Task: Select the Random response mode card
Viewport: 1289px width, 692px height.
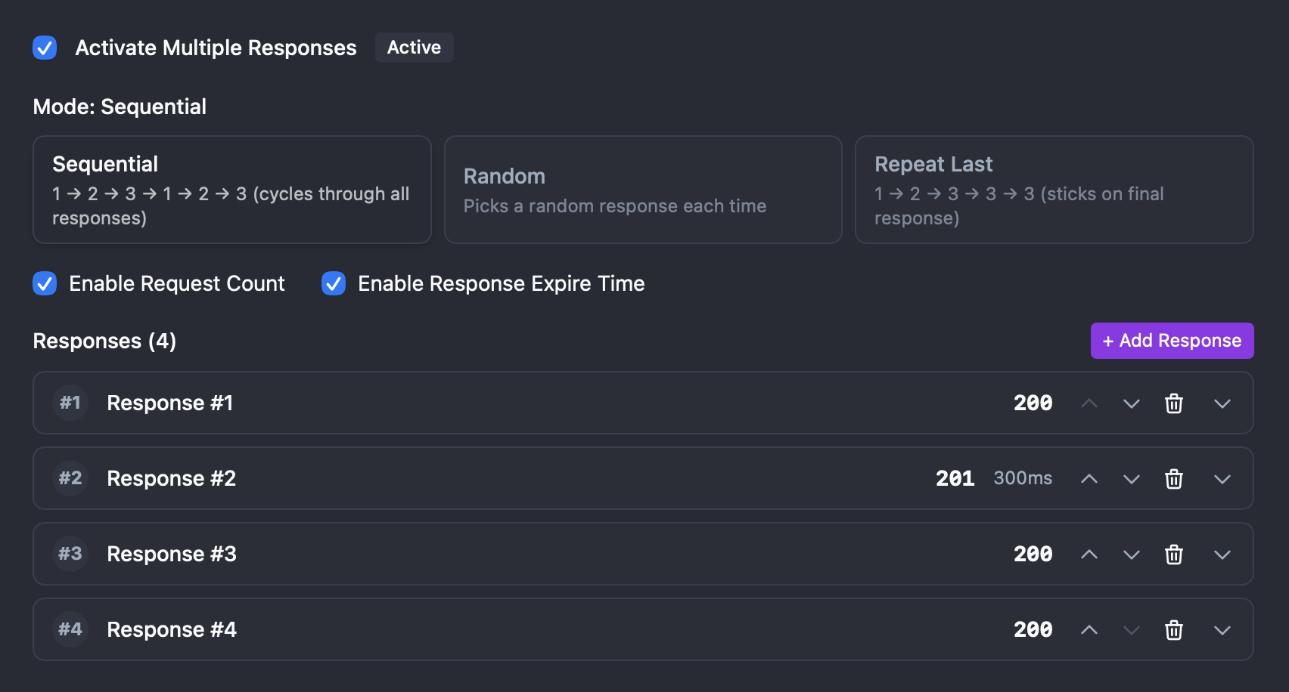Action: 642,190
